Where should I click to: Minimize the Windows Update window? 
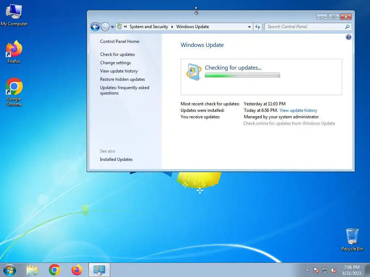click(322, 17)
